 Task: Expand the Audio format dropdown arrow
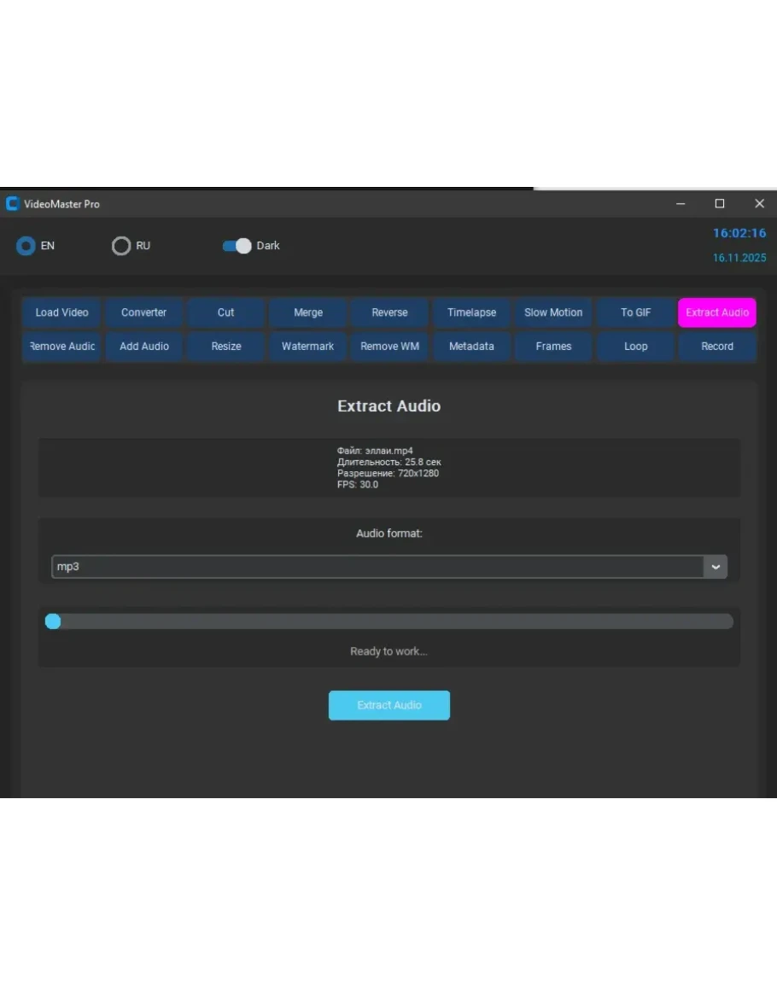point(715,567)
